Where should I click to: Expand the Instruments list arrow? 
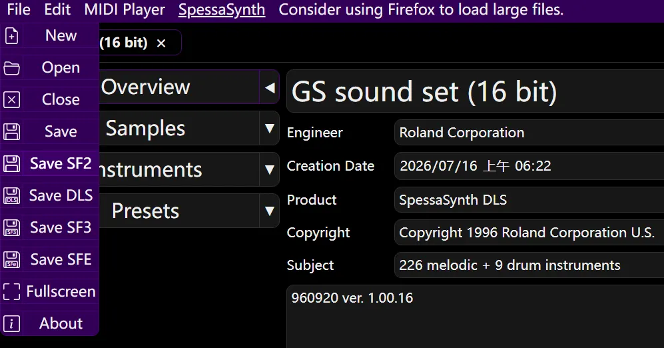[x=270, y=169]
